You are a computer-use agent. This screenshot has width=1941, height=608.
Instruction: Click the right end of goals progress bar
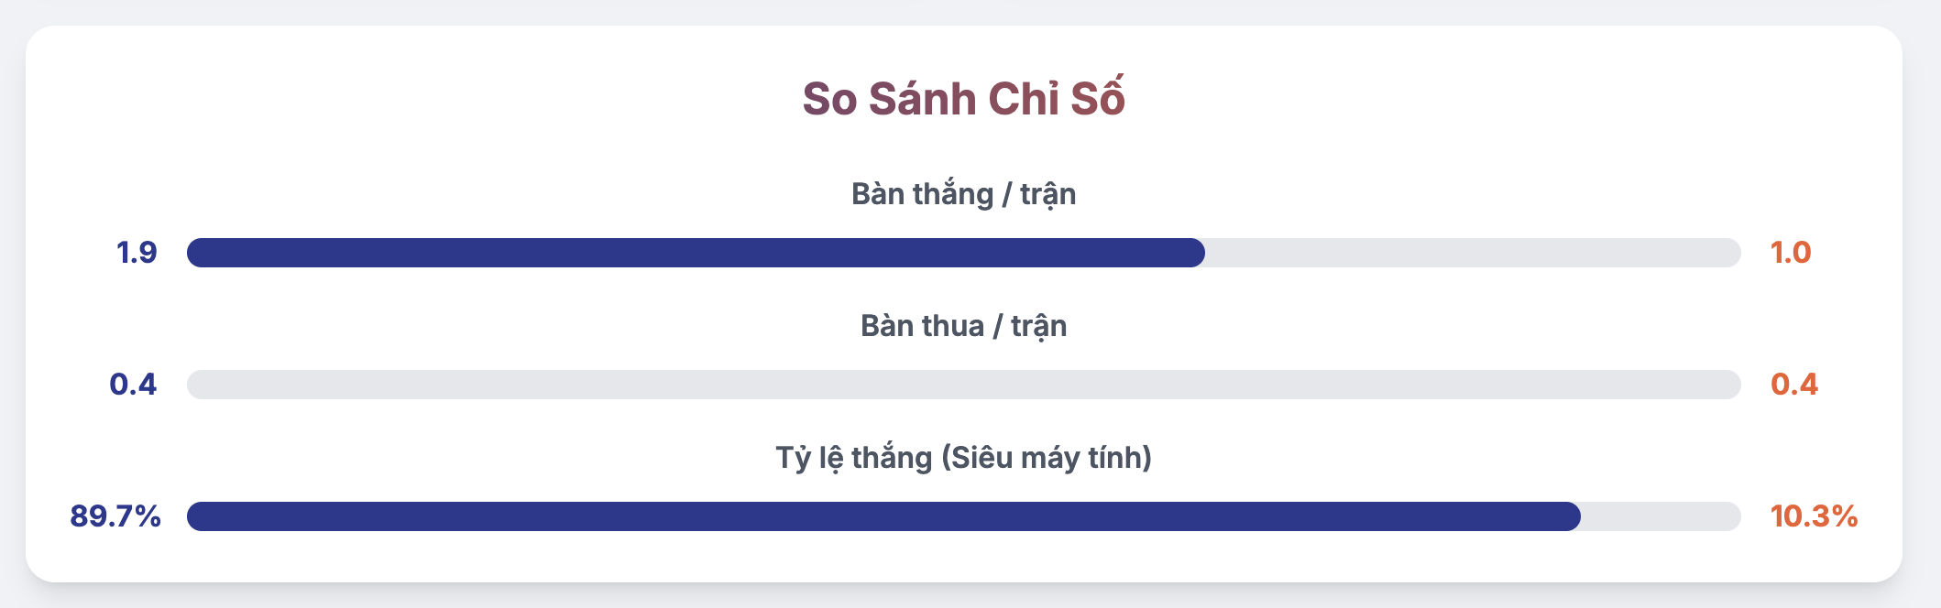(x=1730, y=253)
